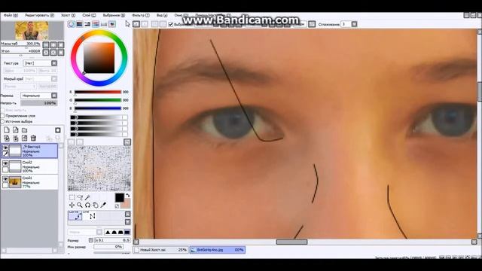Open the Переход blending mode dropdown

(39, 96)
